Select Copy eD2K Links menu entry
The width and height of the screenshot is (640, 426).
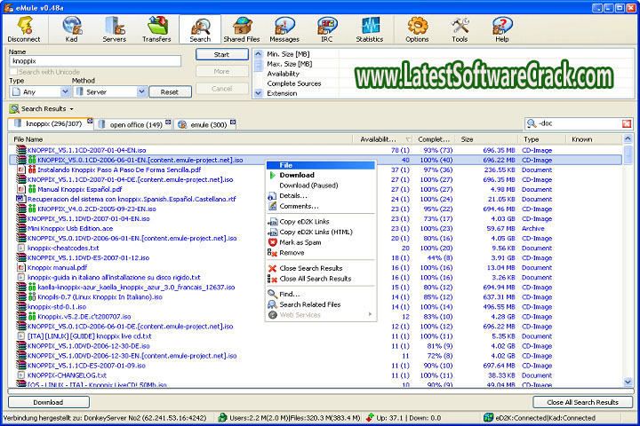320,222
